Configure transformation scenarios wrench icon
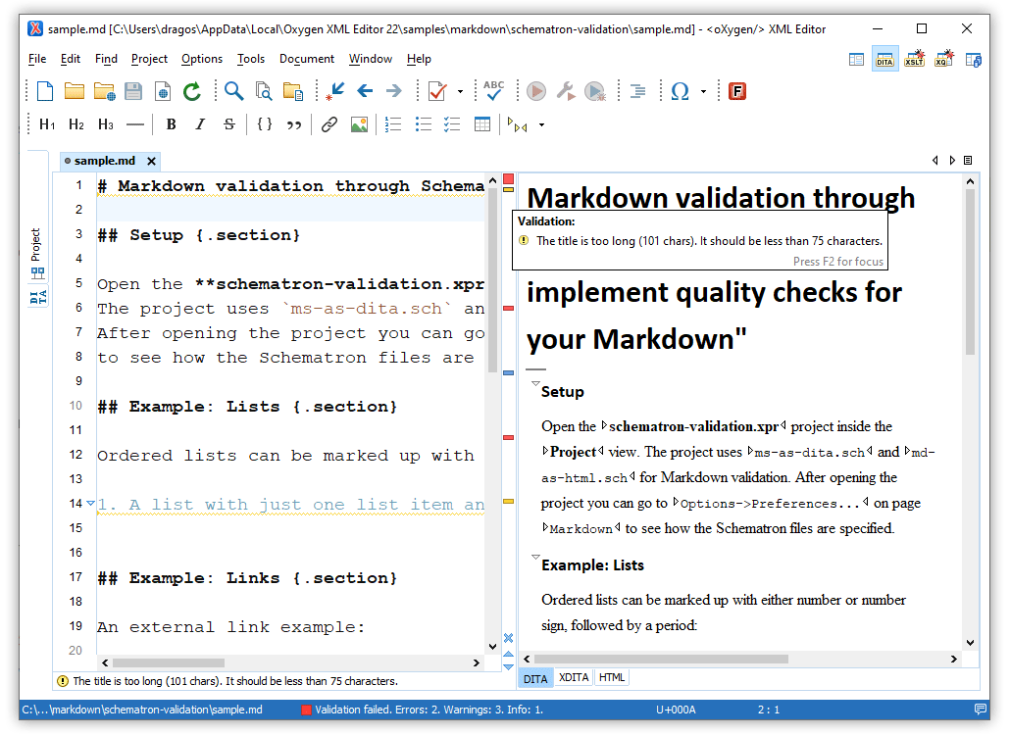This screenshot has height=735, width=1010. 566,91
